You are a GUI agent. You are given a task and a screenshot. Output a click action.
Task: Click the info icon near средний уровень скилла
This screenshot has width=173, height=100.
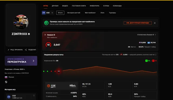click(156, 55)
